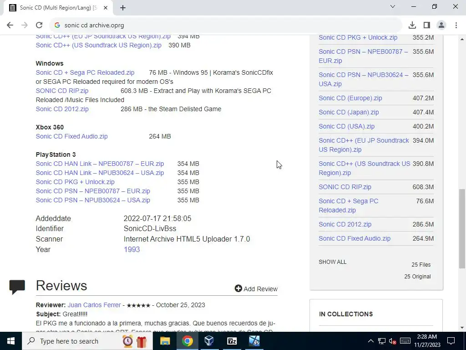The image size is (466, 350).
Task: Click Chrome icon in taskbar
Action: [187, 341]
